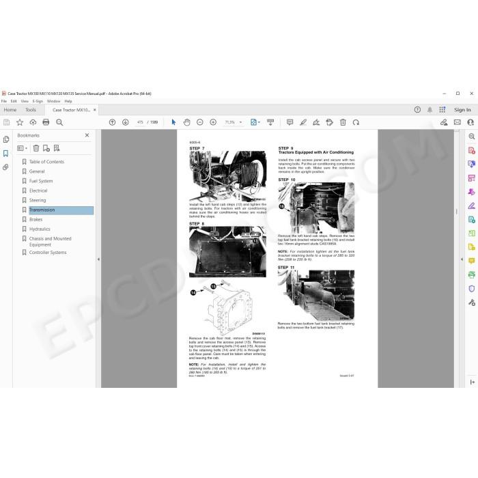Close the Bookmarks panel
This screenshot has width=478, height=478.
(87, 135)
